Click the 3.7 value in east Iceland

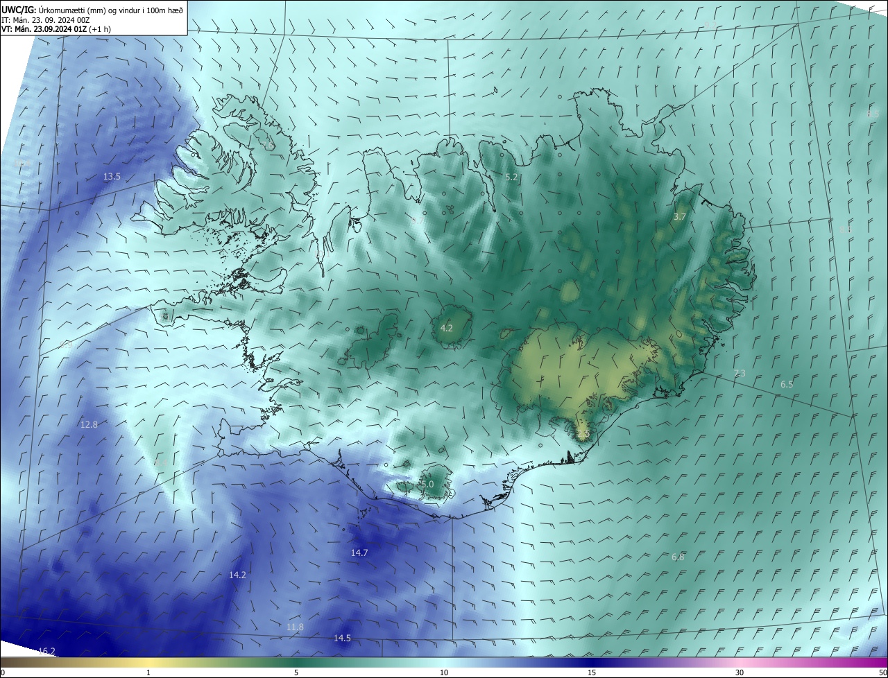pyautogui.click(x=680, y=217)
